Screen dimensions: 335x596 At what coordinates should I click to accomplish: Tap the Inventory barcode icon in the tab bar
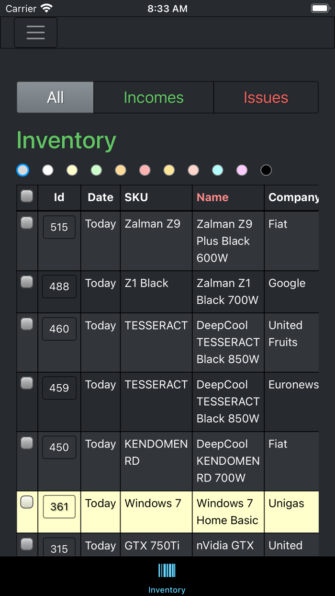(x=167, y=571)
